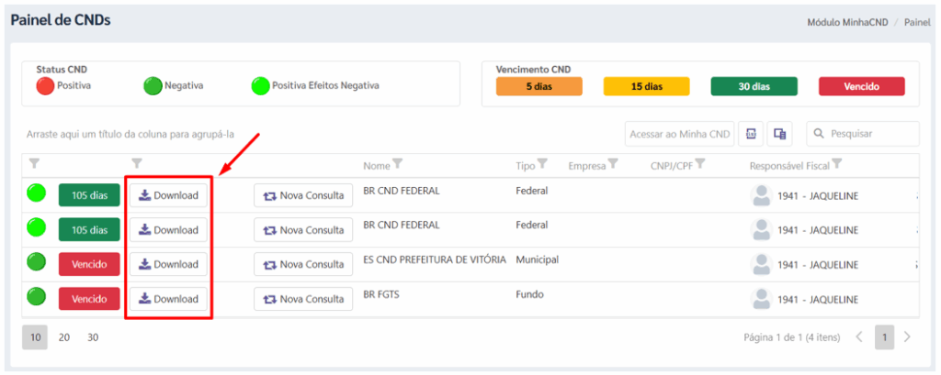Select page number 1 in pagination
The width and height of the screenshot is (941, 375).
click(x=884, y=337)
